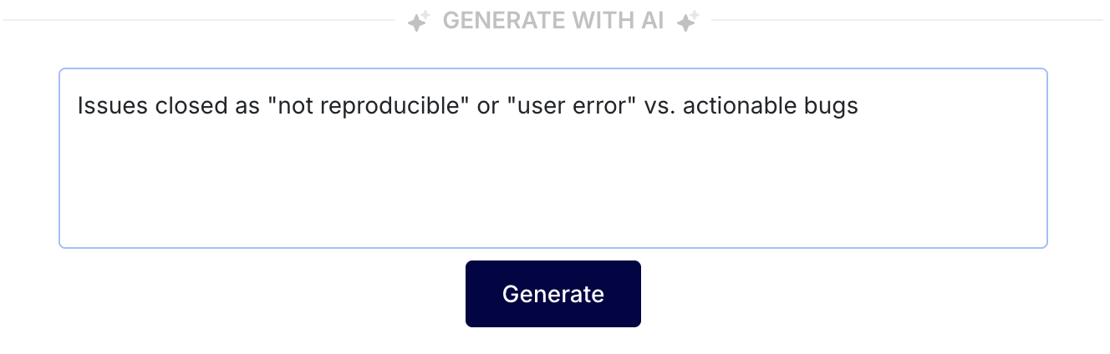Click the "GENERATE WITH AI" heading text
Viewport: 1110px width, 354px height.
(x=552, y=21)
